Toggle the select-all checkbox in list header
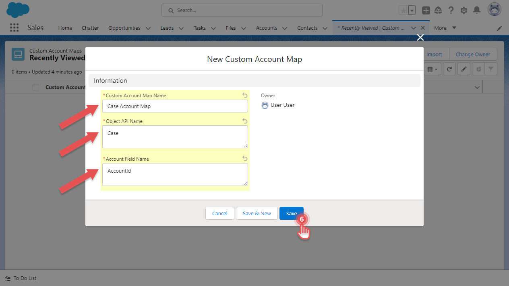This screenshot has width=509, height=286. point(36,87)
